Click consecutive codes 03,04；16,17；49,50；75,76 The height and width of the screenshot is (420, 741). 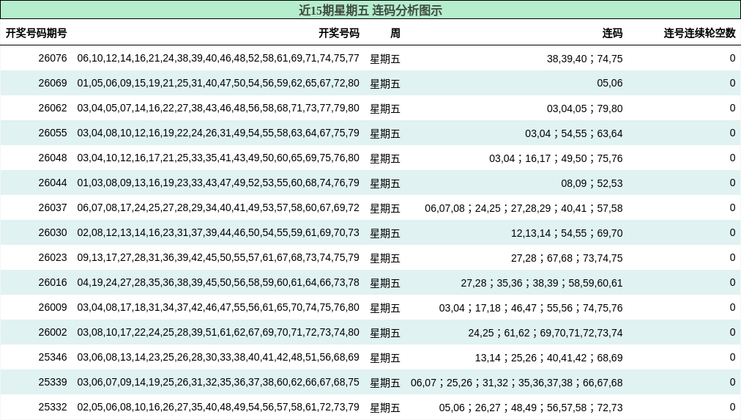click(x=556, y=158)
